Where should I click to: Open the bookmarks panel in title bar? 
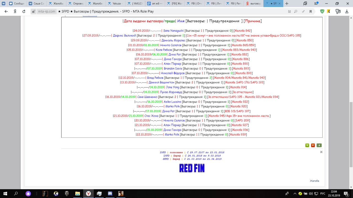pos(305,4)
